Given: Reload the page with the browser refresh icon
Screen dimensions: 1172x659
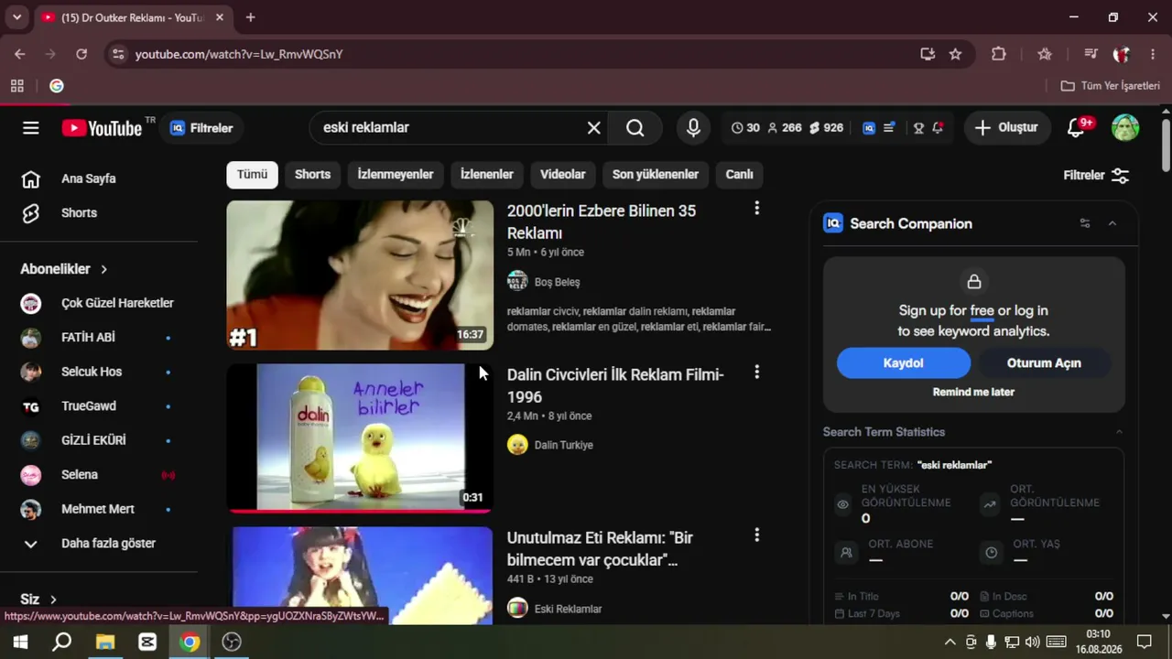Looking at the screenshot, I should click(81, 54).
